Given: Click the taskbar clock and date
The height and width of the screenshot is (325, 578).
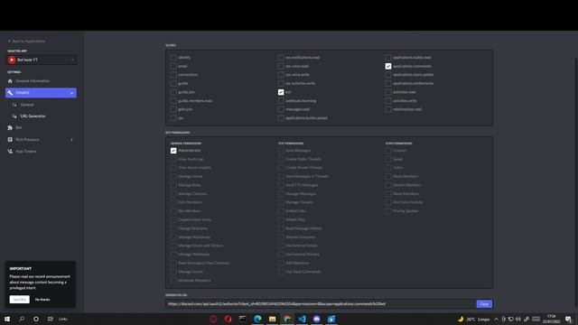Looking at the screenshot, I should (552, 319).
